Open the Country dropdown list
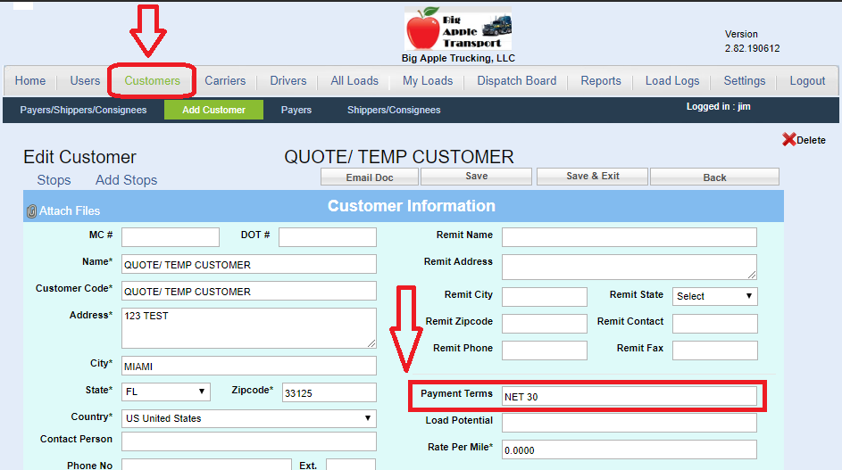Screen dimensions: 842x470 pos(249,418)
